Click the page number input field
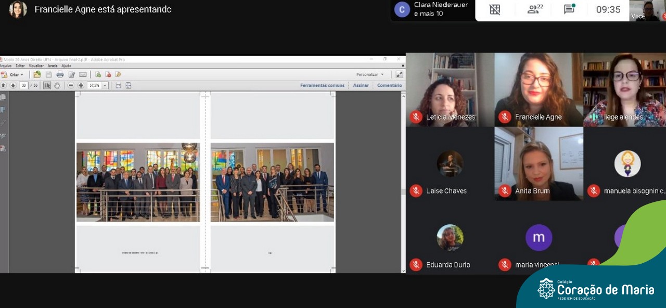 (23, 85)
